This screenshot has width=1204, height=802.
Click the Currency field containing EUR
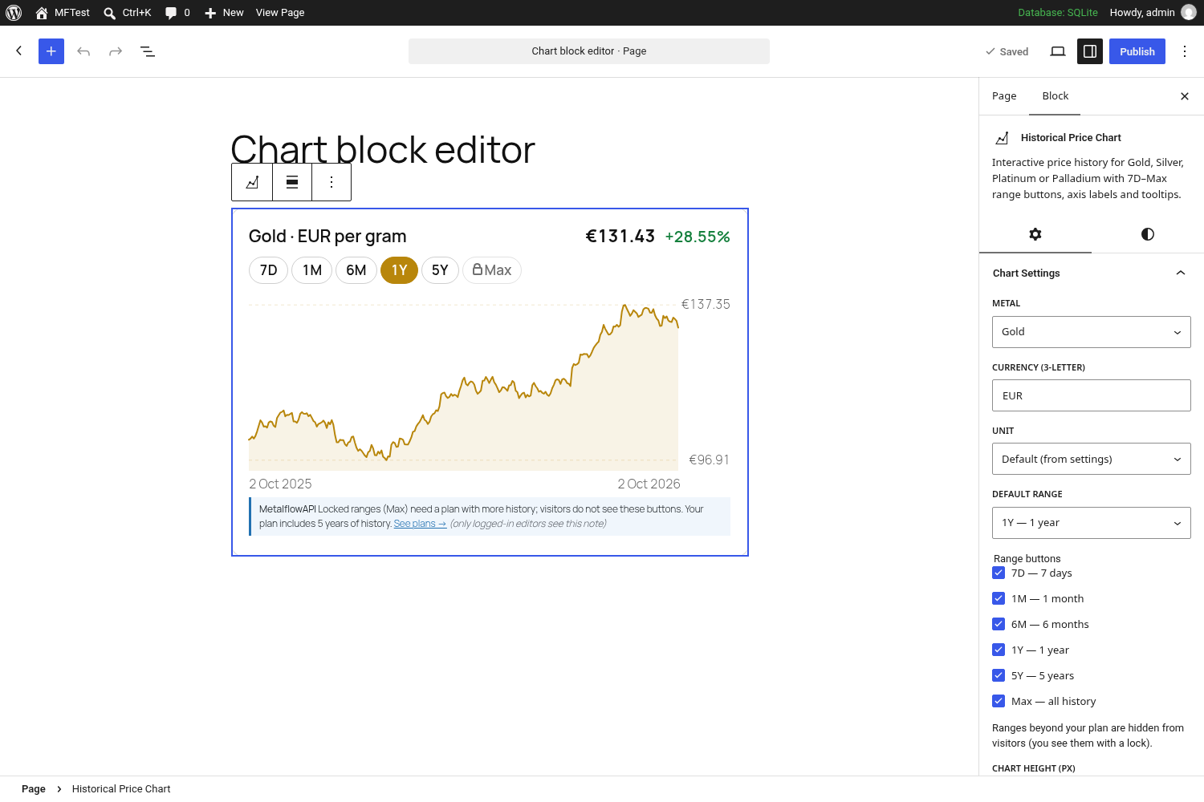pyautogui.click(x=1092, y=395)
